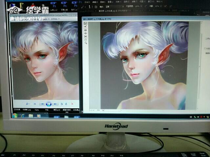Image resolution: width=210 pixels, height=157 pixels.
Task: Open the 打开(O) dropdown in Photo Viewer
Action: pos(55,19)
